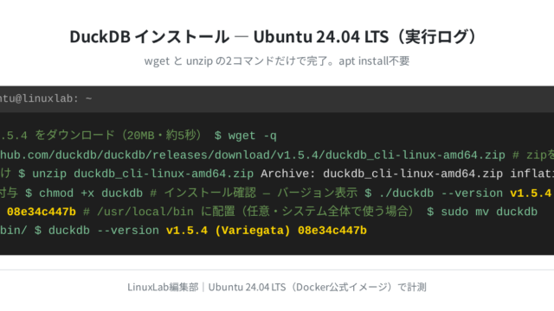The image size is (554, 311).
Task: Click the '$ wget -q' command text
Action: click(x=246, y=136)
